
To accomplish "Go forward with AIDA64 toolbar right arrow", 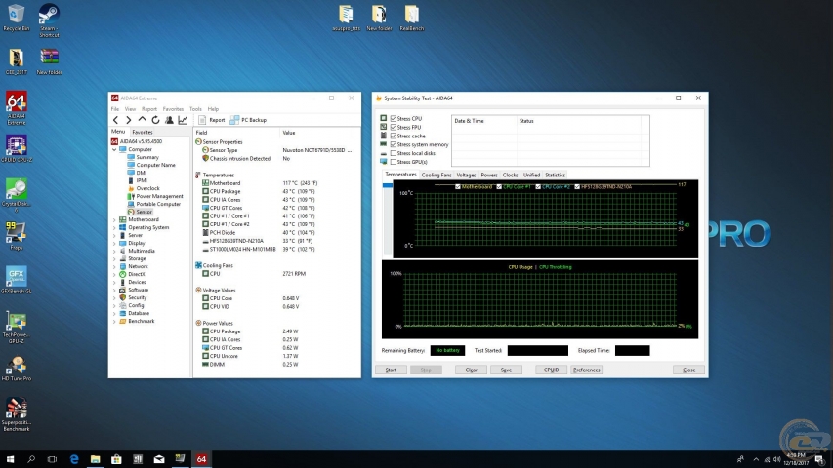I will (128, 120).
